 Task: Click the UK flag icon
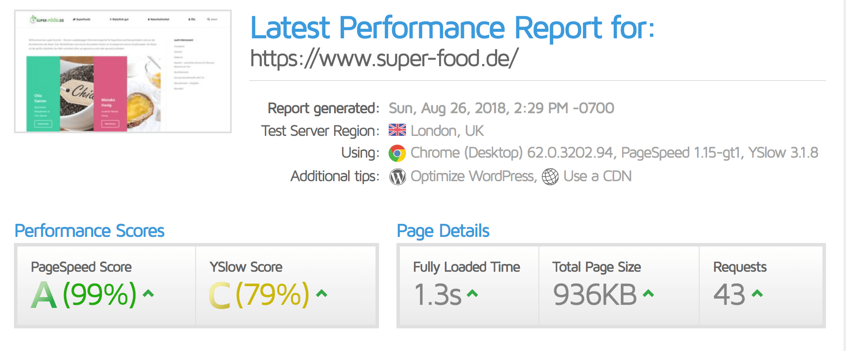[x=397, y=130]
